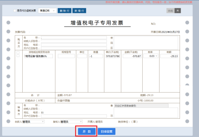Click the 单价(不含税) unit price field
The height and width of the screenshot is (137, 199).
[x=112, y=56]
